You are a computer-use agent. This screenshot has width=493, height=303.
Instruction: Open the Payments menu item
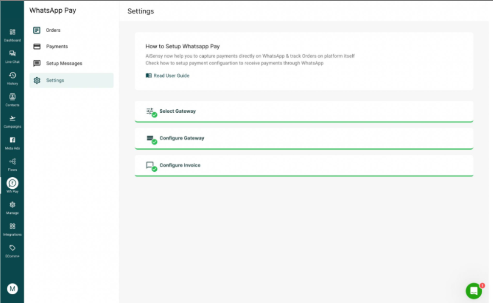point(71,46)
